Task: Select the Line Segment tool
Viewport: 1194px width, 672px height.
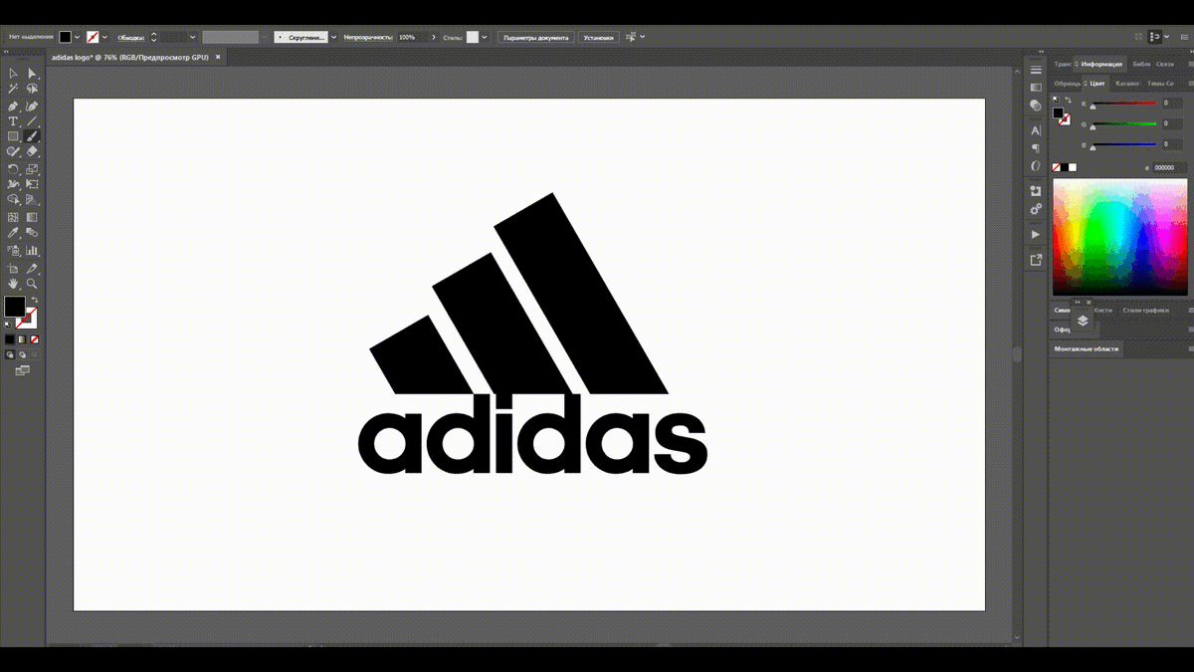Action: [32, 120]
